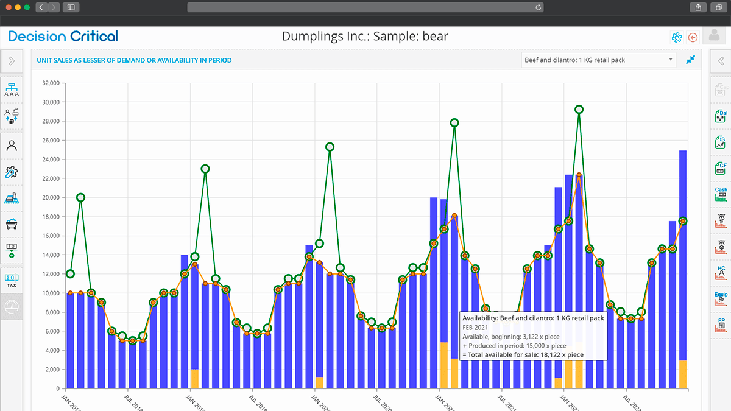The image size is (731, 411).
Task: Open the user profile avatar
Action: (x=714, y=36)
